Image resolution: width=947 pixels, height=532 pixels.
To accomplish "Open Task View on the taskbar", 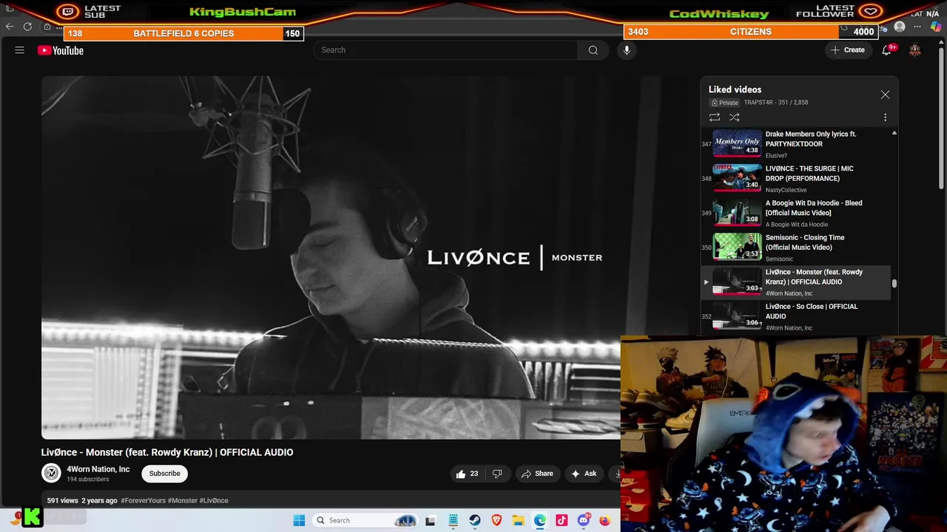I will coord(431,520).
